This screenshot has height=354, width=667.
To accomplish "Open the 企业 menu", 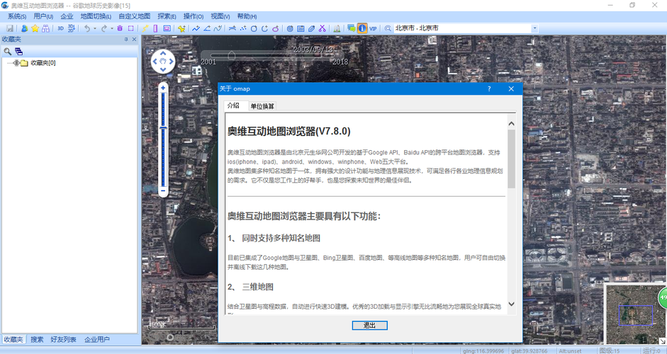I will pos(67,16).
